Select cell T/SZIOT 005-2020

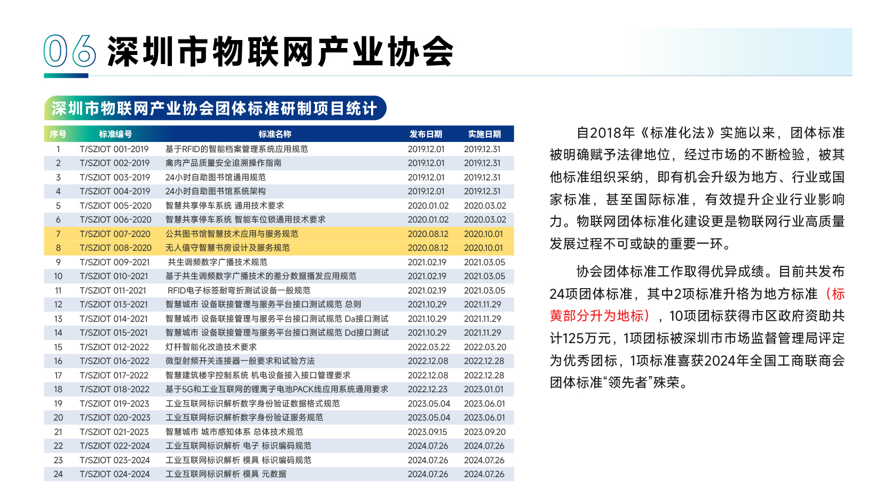point(115,205)
